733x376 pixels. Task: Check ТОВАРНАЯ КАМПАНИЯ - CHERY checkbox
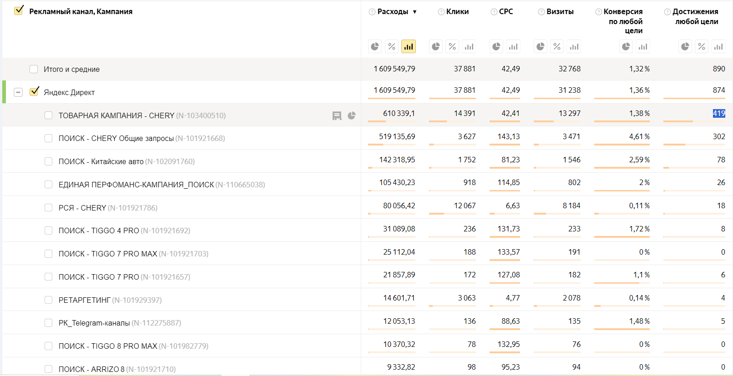48,115
